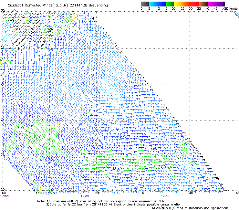Click the 17:59 timestamp between -51 and -48
239x210 pixels.
[165, 196]
